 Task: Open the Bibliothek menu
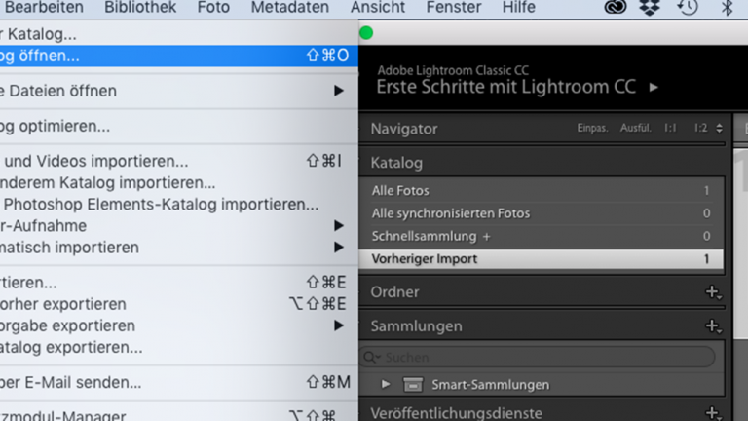[x=140, y=7]
